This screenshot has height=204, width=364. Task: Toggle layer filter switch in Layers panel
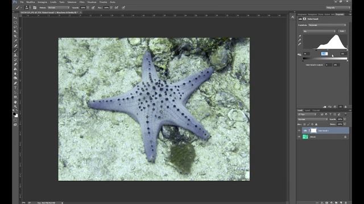click(345, 114)
